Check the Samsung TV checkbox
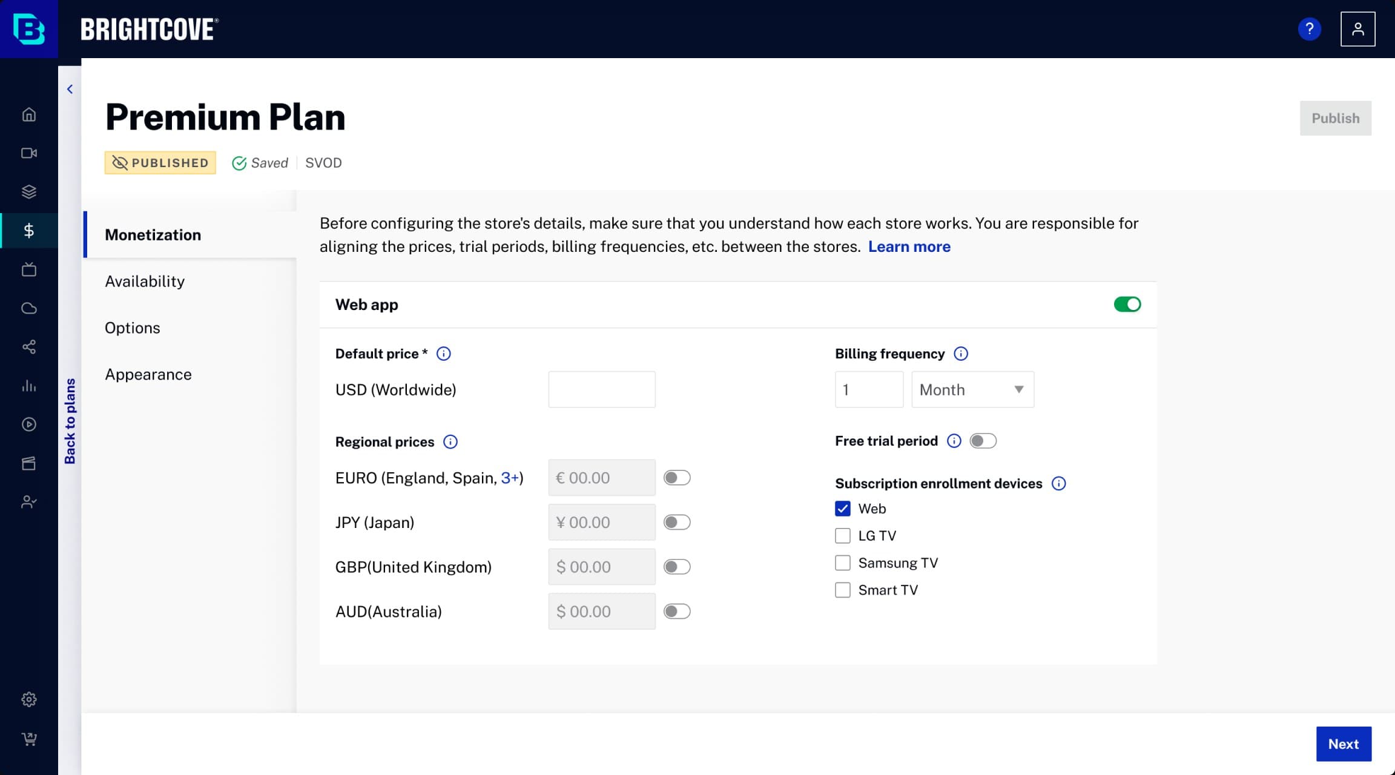Screen dimensions: 1395x775 point(843,563)
